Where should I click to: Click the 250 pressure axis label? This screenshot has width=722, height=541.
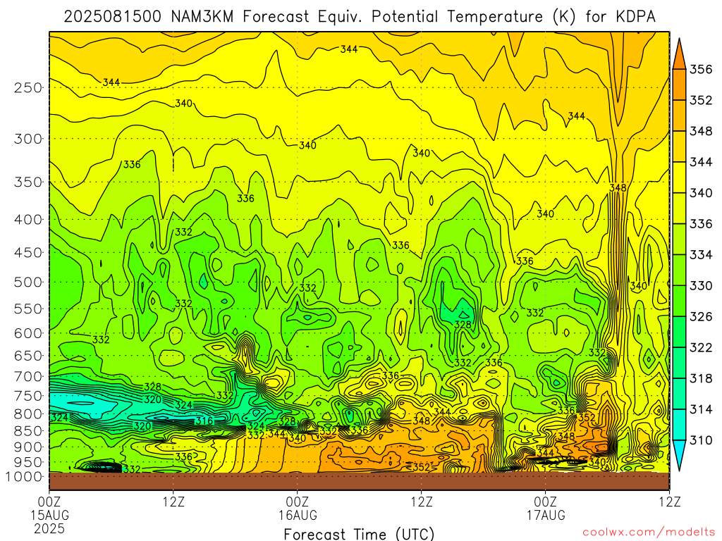(x=28, y=87)
